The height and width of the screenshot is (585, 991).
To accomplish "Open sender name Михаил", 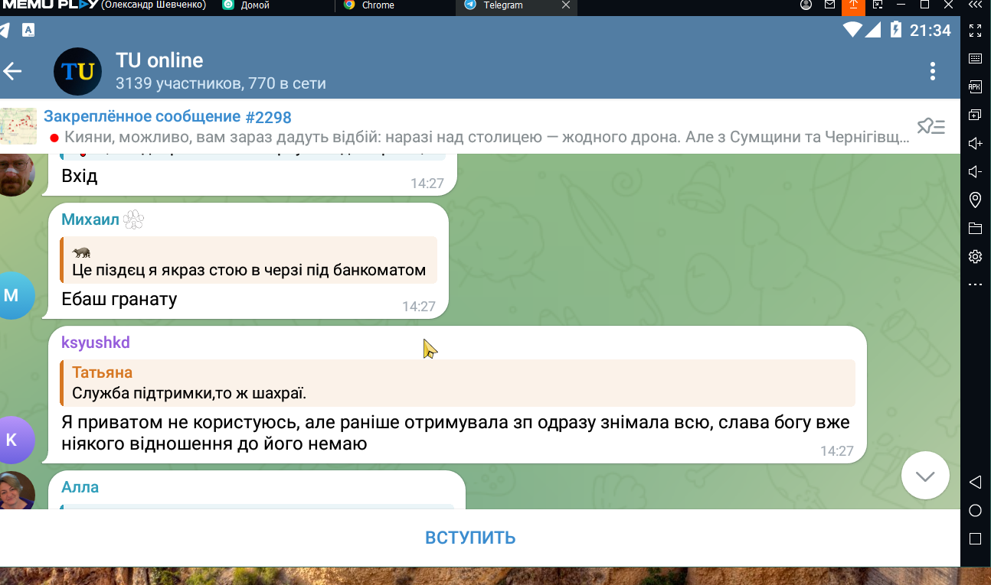I will coord(90,220).
